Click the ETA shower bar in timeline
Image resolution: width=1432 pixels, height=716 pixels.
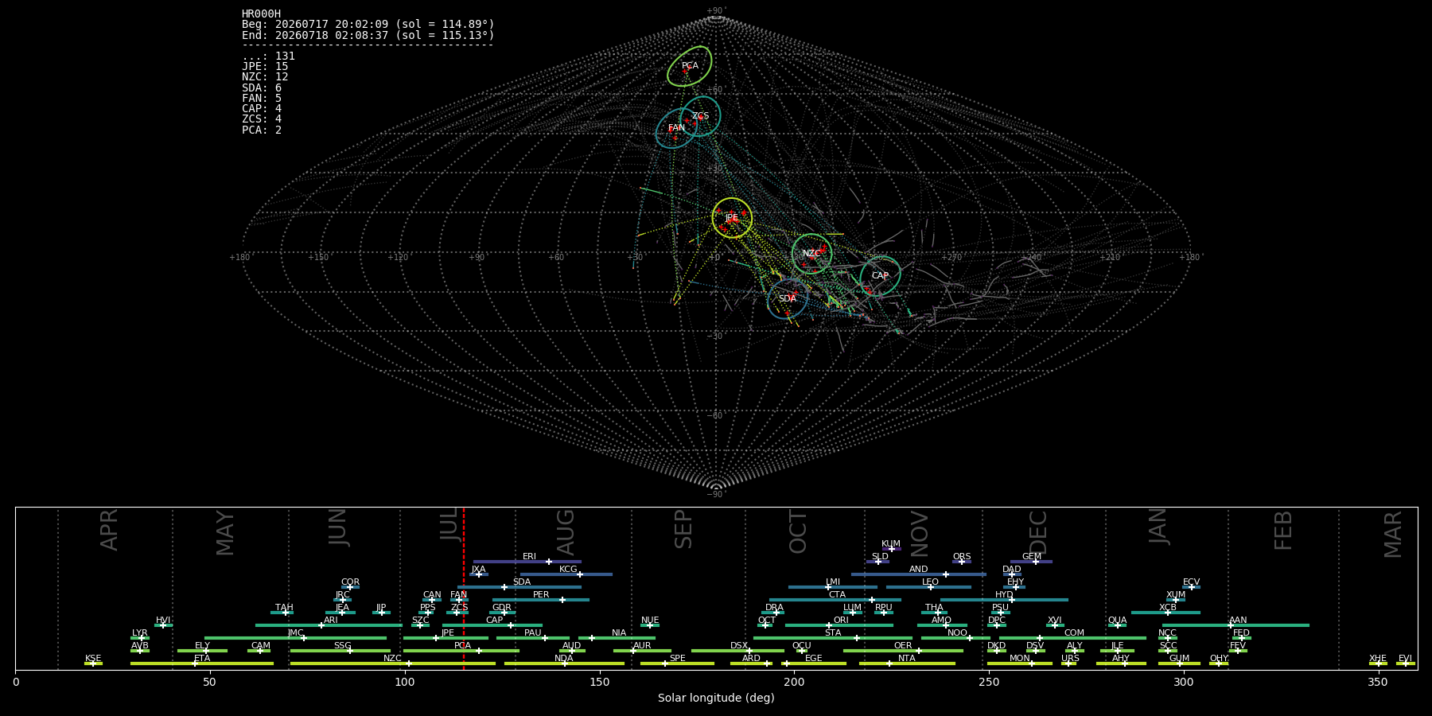tap(202, 663)
